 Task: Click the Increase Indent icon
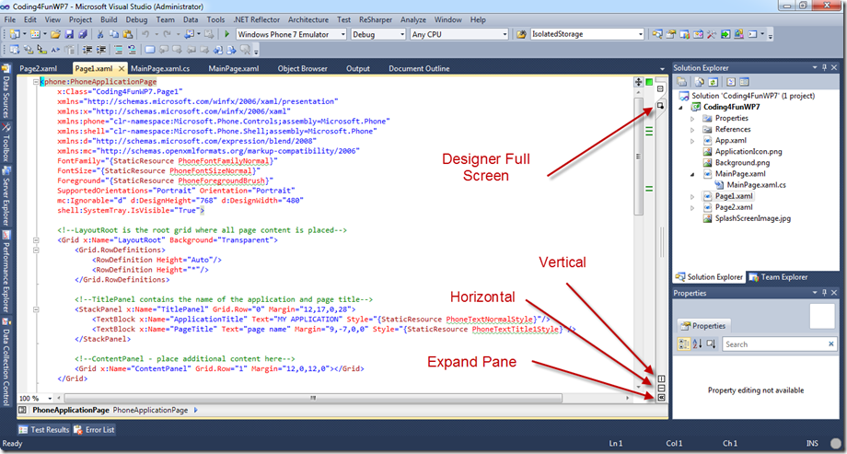pyautogui.click(x=101, y=50)
